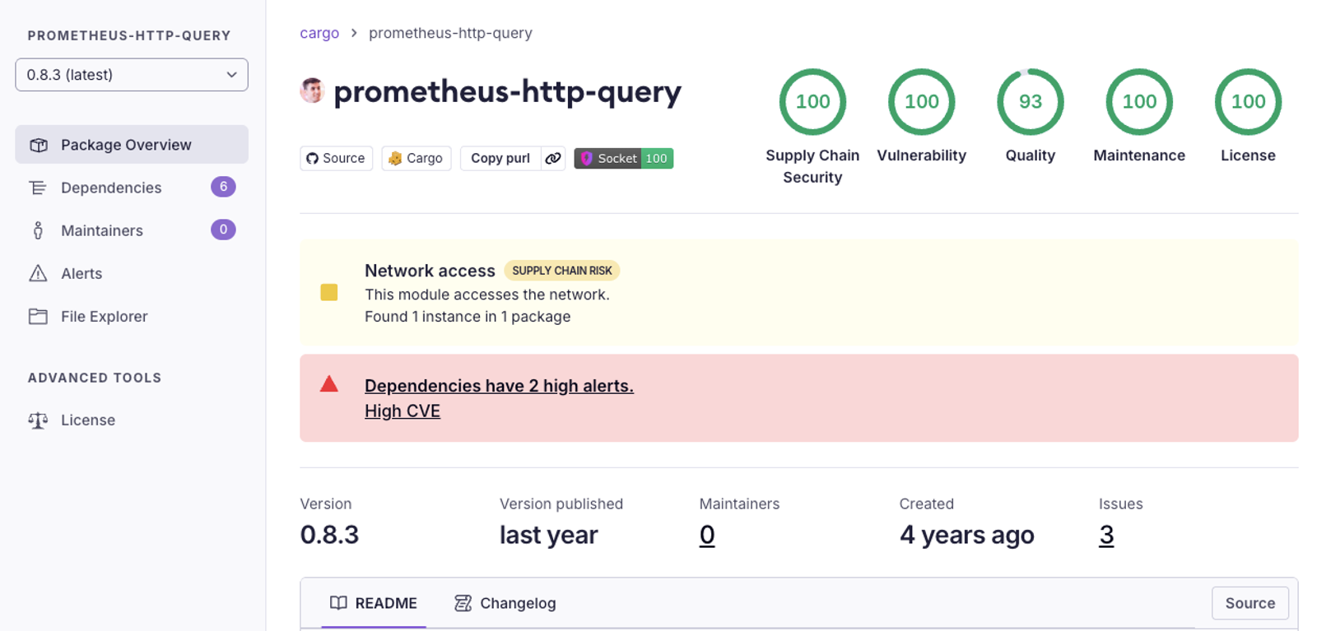Screen dimensions: 1317x631
Task: Click the GitHub logo in Source button
Action: pos(312,158)
